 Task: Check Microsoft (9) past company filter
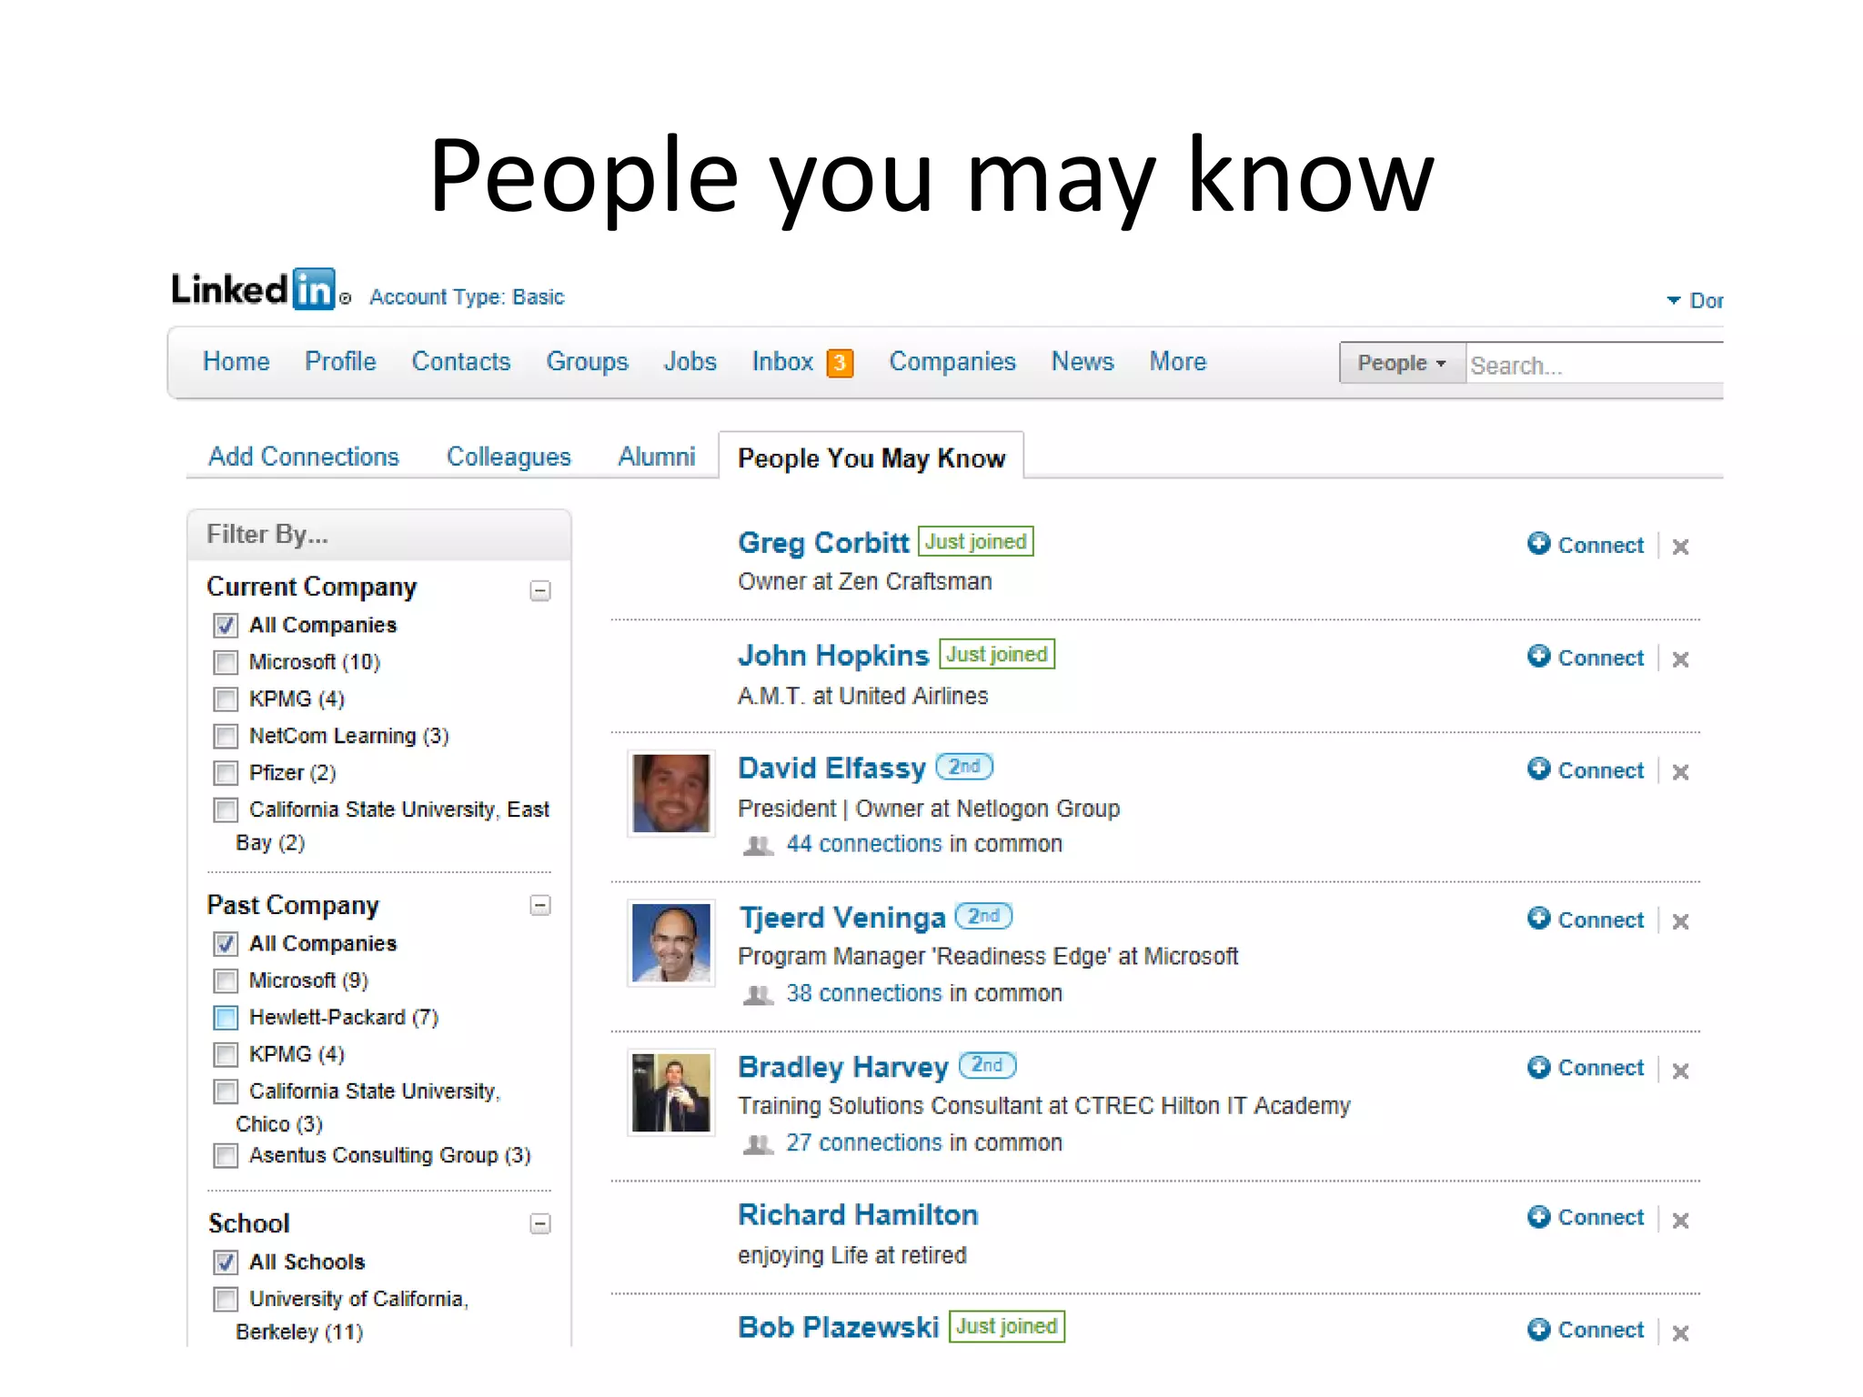[226, 980]
